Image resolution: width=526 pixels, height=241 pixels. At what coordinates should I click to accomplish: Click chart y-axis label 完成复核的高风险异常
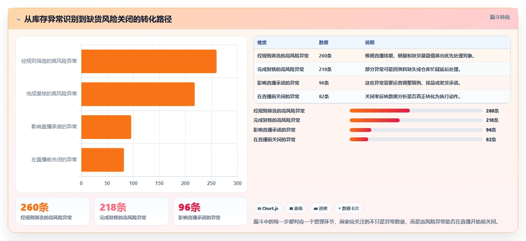tap(52, 94)
